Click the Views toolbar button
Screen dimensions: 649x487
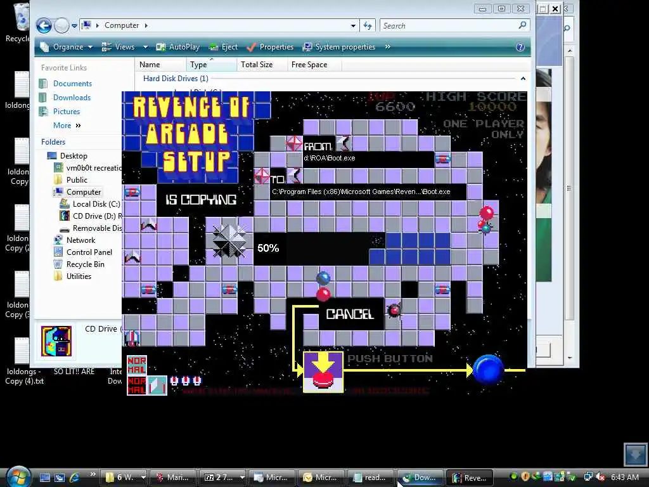[119, 47]
